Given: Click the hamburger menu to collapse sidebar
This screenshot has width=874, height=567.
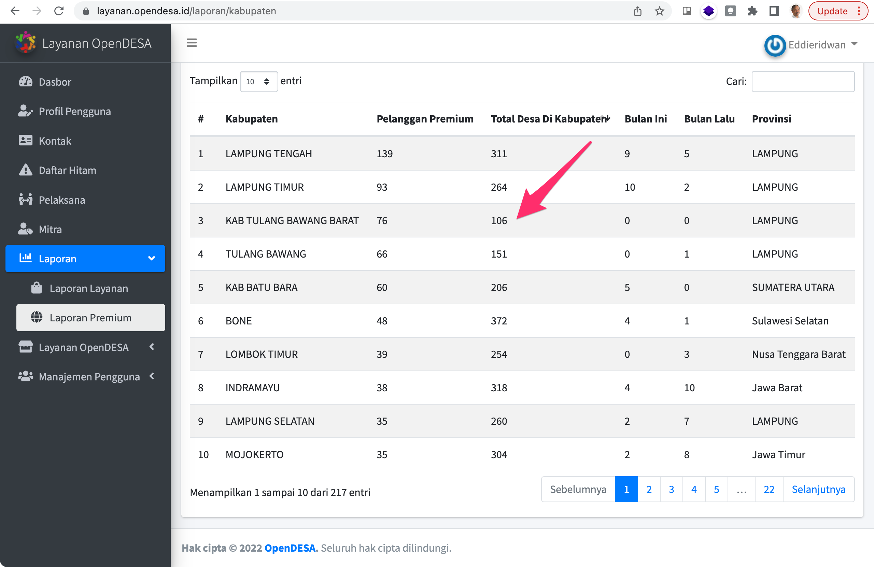Looking at the screenshot, I should pyautogui.click(x=192, y=43).
